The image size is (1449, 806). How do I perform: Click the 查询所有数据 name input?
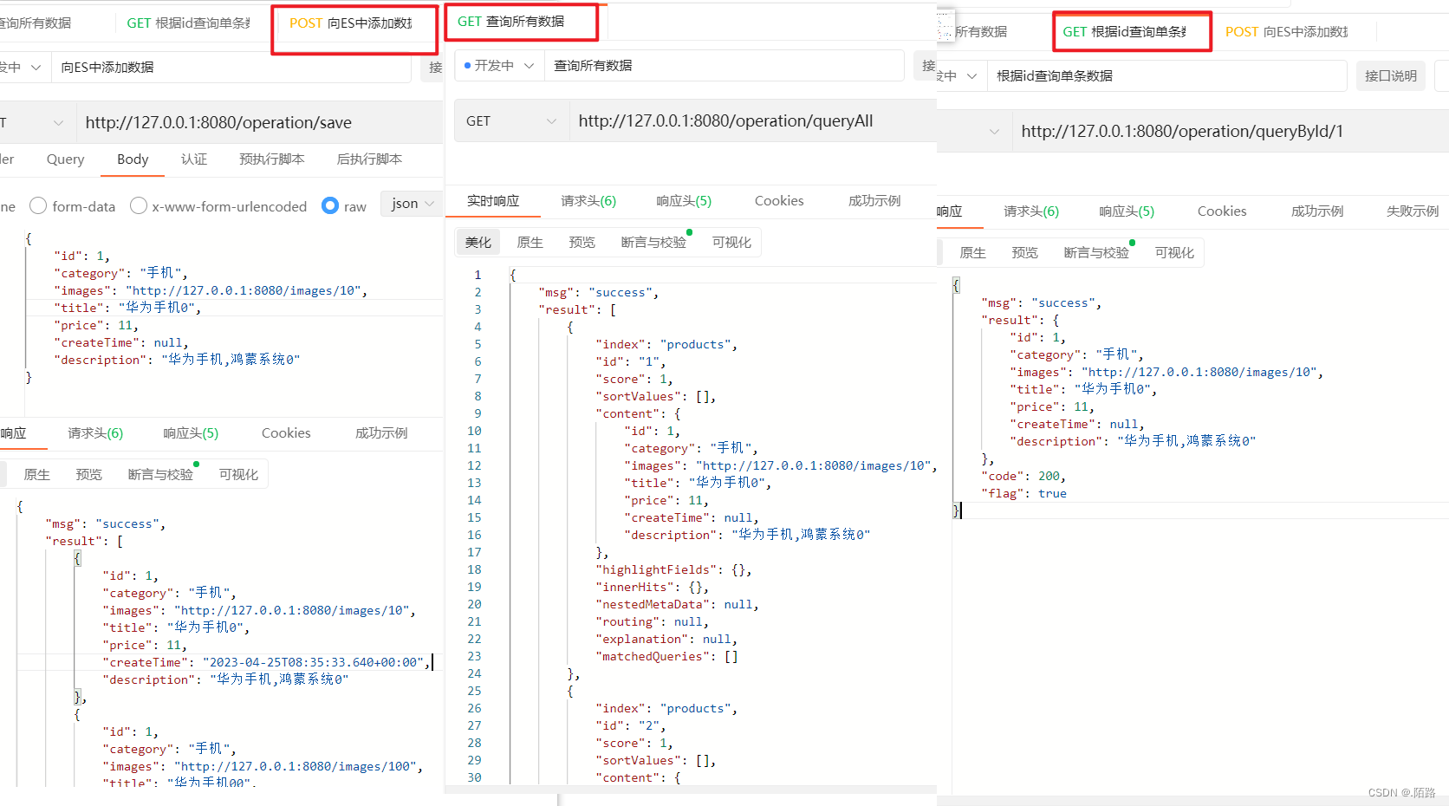pyautogui.click(x=724, y=66)
